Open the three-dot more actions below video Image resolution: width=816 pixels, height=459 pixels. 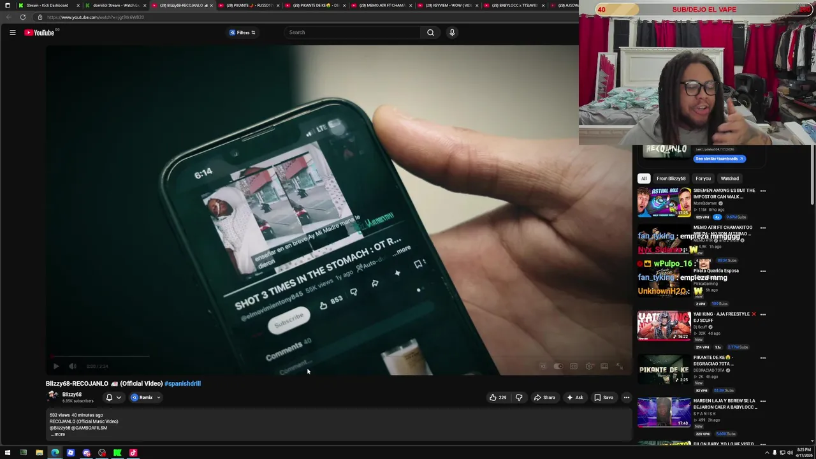coord(626,397)
